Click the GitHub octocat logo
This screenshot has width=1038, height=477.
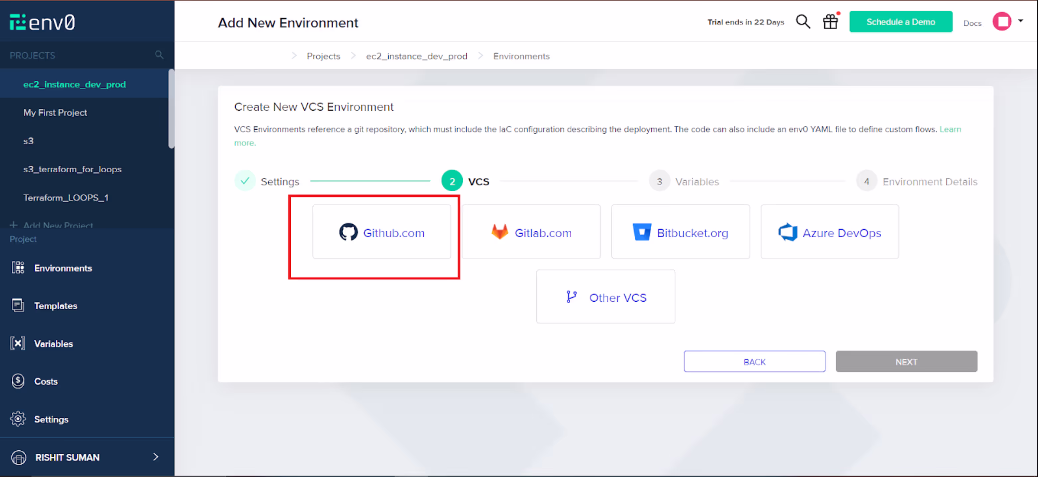(x=348, y=232)
